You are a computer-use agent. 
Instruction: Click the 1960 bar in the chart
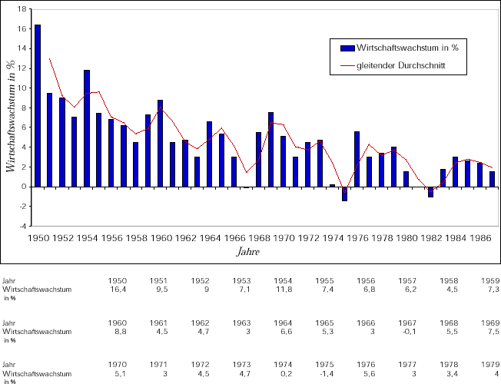tap(161, 143)
